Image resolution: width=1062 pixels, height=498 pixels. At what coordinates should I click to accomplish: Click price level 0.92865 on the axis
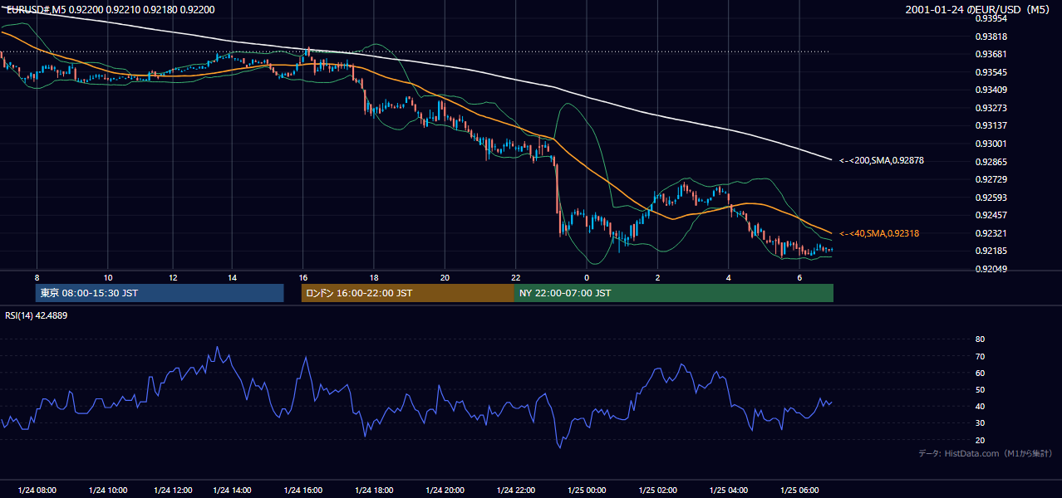(x=991, y=162)
